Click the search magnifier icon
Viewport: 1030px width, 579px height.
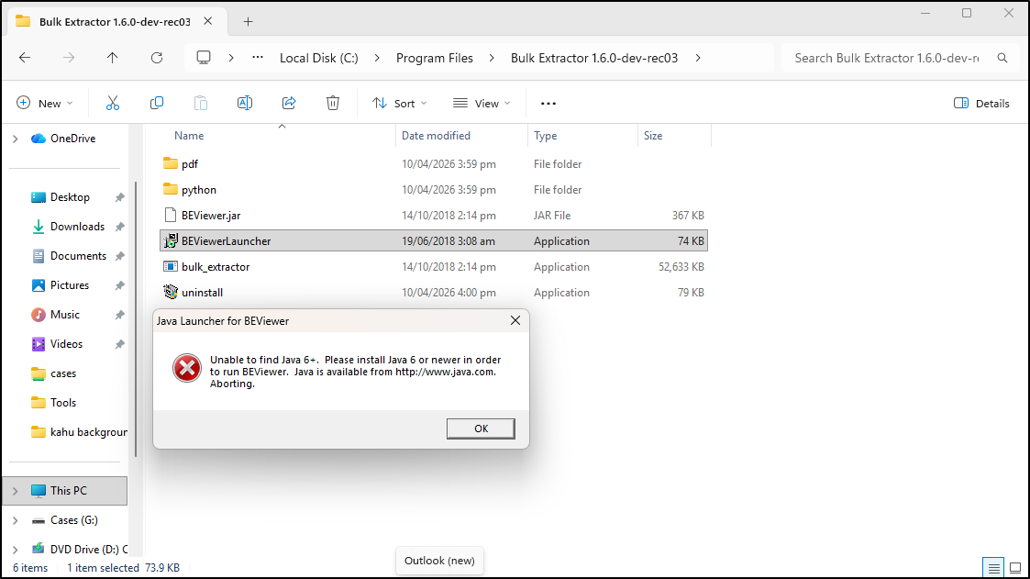[x=1002, y=58]
